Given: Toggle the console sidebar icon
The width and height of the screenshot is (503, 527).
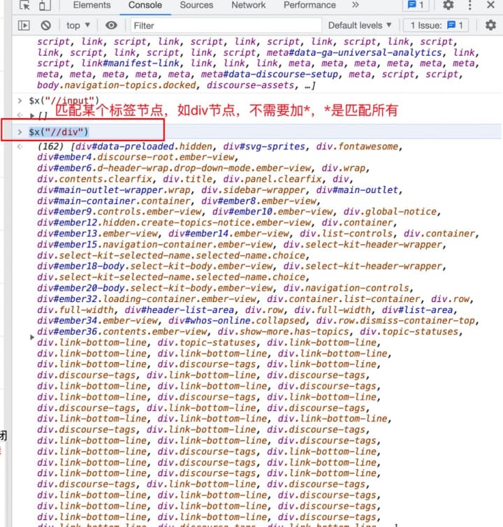Looking at the screenshot, I should point(24,26).
